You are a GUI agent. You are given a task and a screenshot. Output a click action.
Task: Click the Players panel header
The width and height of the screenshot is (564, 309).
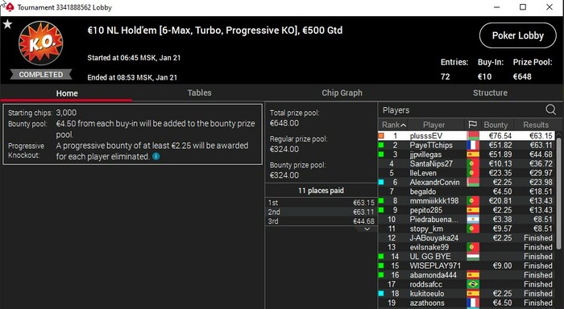click(396, 110)
